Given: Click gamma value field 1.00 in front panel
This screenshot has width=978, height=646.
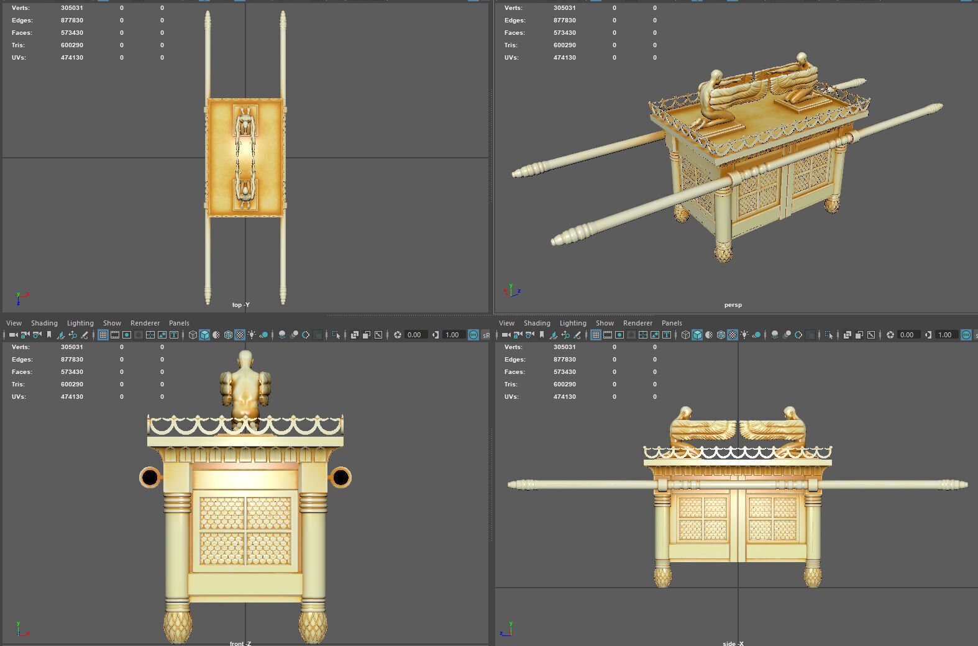Looking at the screenshot, I should coord(453,335).
